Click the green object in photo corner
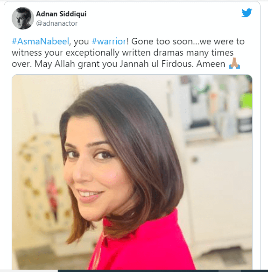The width and height of the screenshot is (268, 272). tap(246, 100)
